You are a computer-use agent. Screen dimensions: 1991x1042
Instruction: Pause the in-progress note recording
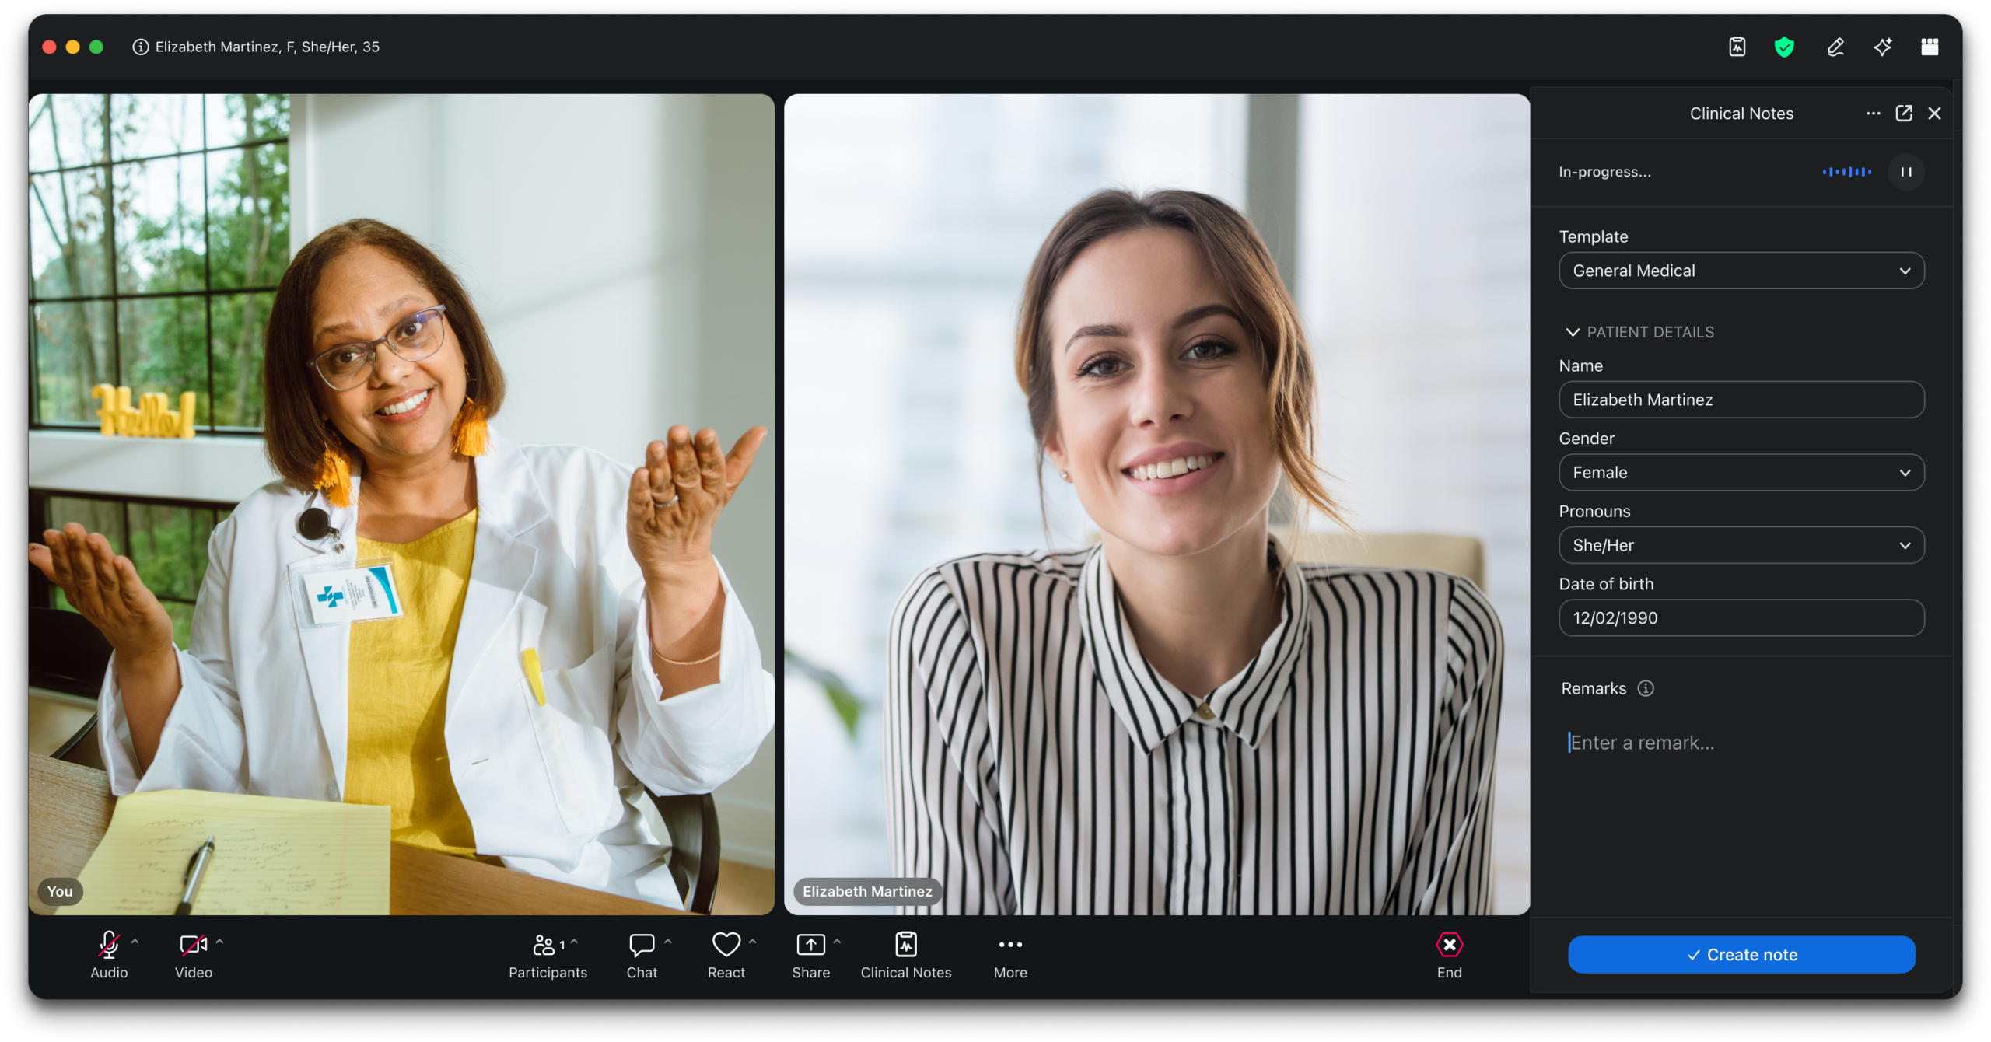point(1906,172)
